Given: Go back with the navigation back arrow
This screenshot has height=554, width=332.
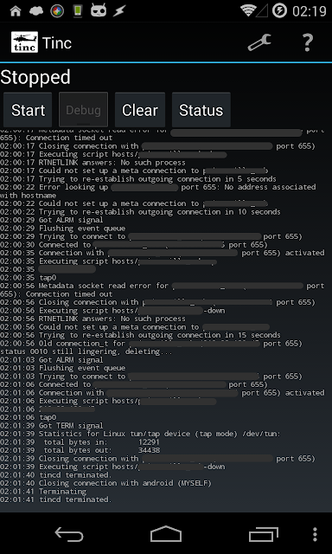Looking at the screenshot, I should tap(69, 534).
